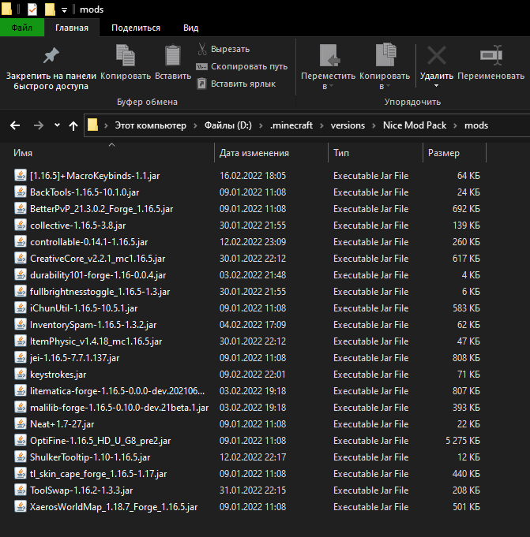The width and height of the screenshot is (530, 537).
Task: Switch to View (Вид) ribbon tab
Action: pyautogui.click(x=190, y=28)
